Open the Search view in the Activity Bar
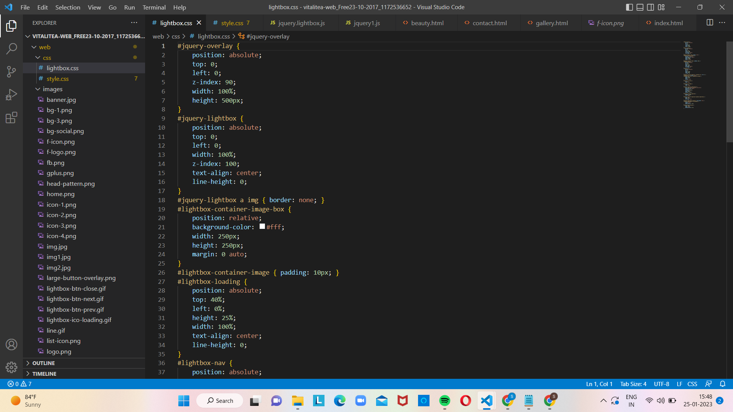Screen dimensions: 733x412 [x=11, y=48]
